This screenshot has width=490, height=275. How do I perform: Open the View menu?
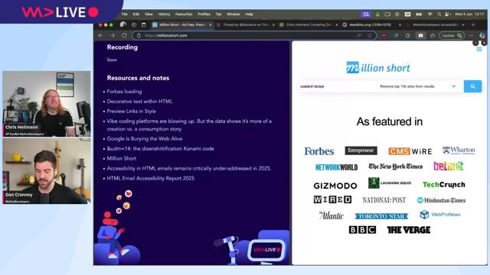pyautogui.click(x=149, y=15)
